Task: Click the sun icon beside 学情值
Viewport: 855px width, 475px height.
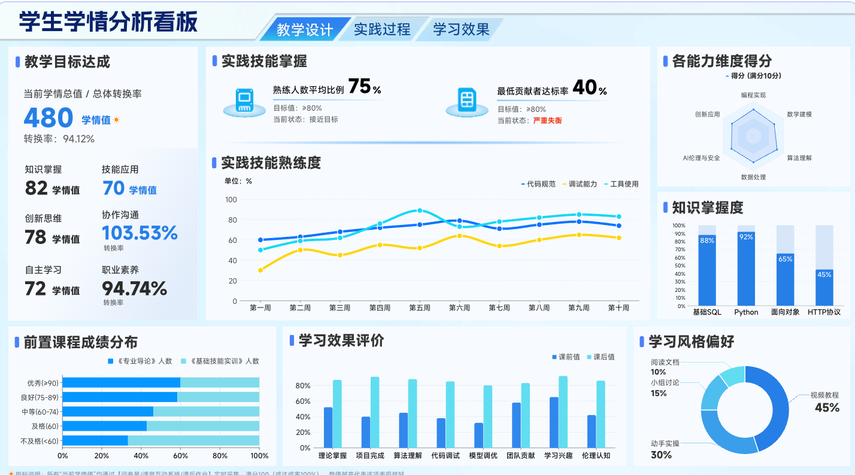Action: [116, 120]
